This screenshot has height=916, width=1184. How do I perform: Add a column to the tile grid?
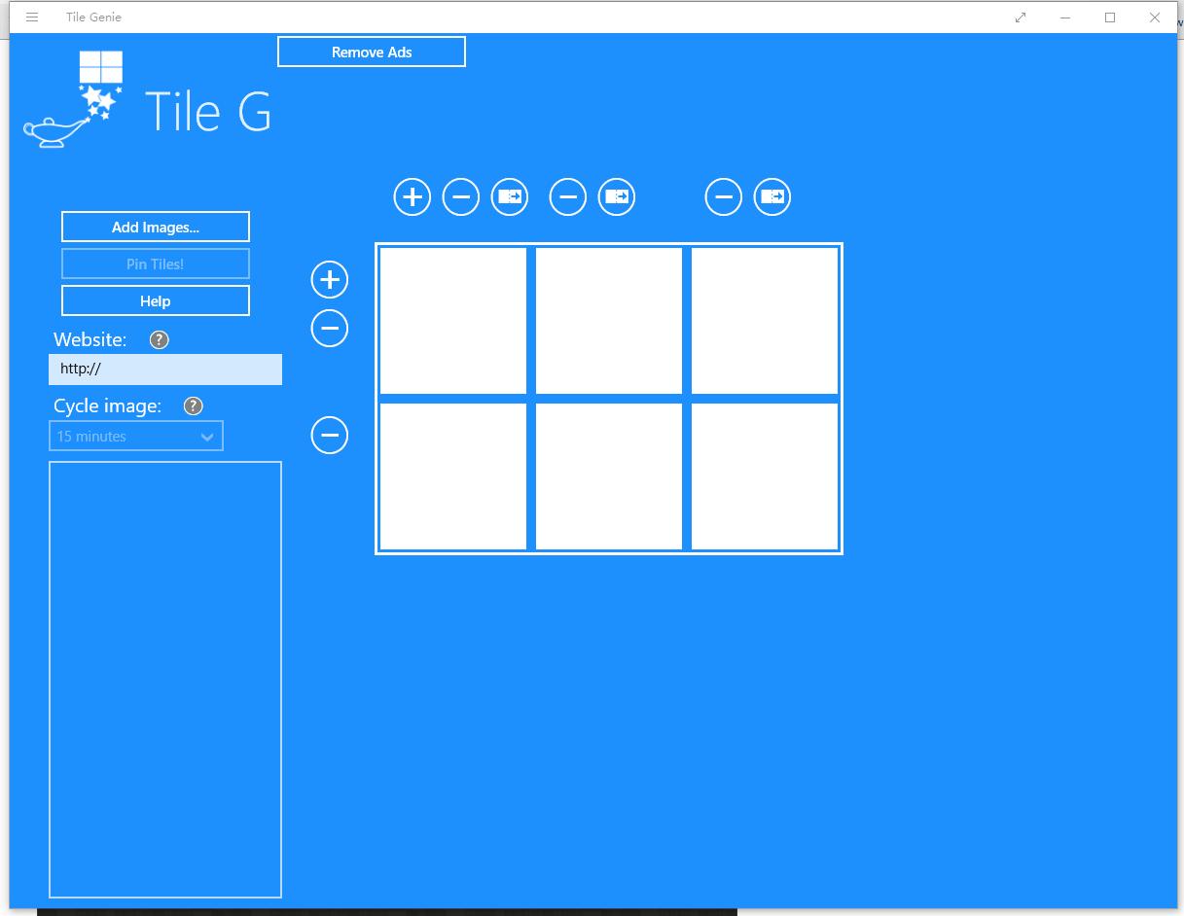coord(412,196)
